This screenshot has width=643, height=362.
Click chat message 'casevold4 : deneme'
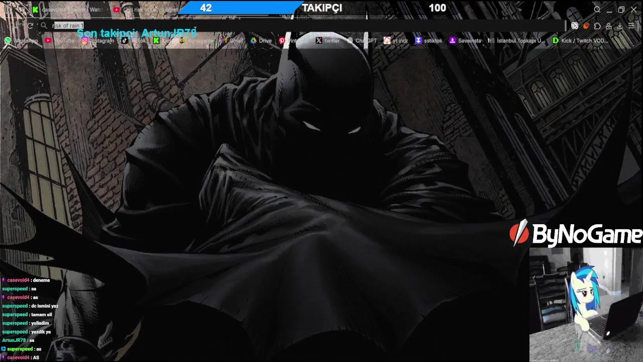pyautogui.click(x=26, y=280)
